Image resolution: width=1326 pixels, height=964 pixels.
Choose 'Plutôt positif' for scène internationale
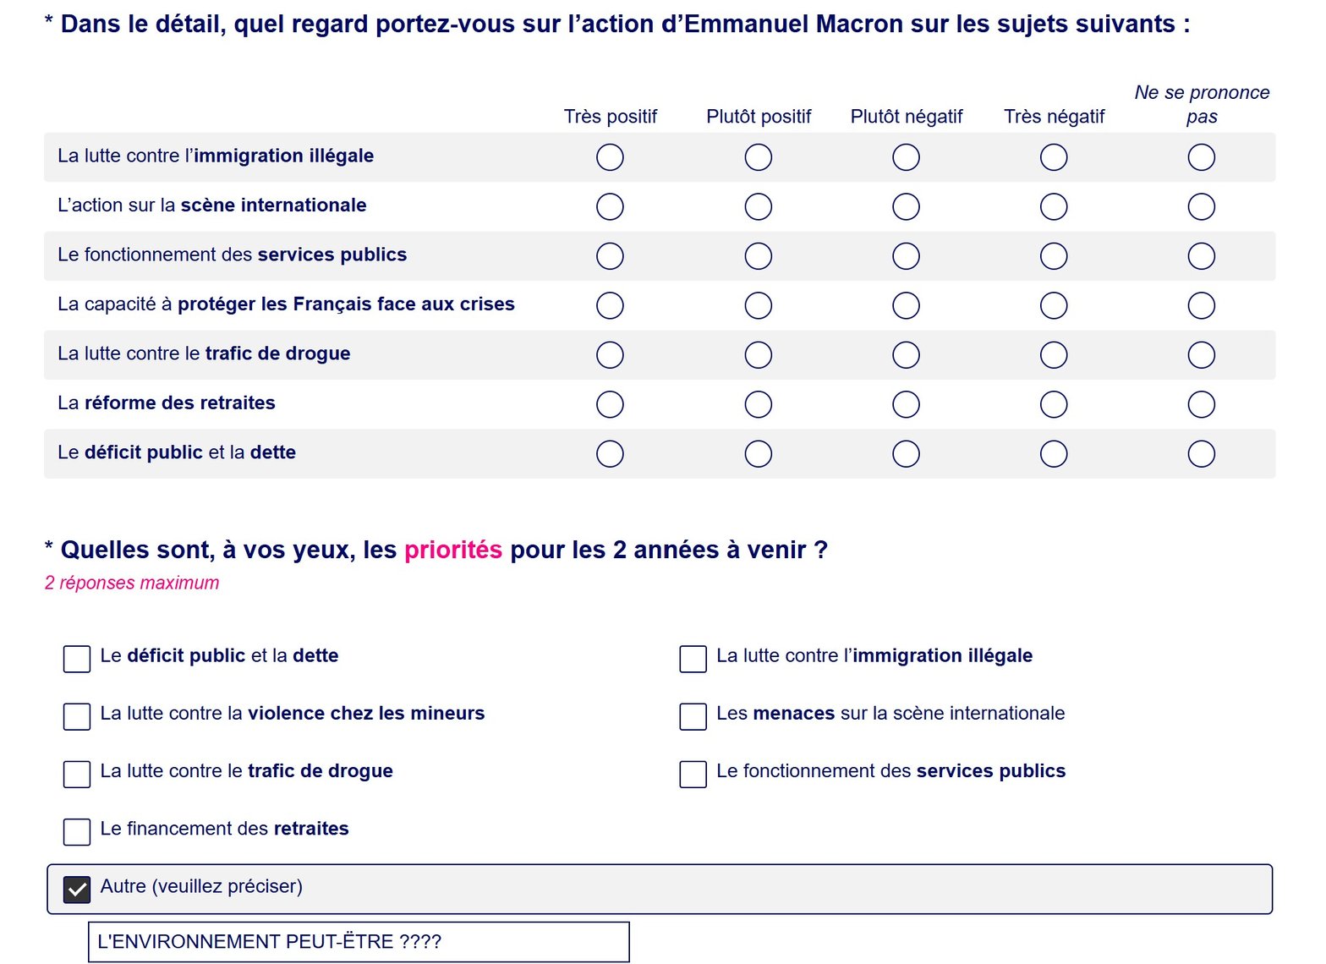click(x=758, y=207)
